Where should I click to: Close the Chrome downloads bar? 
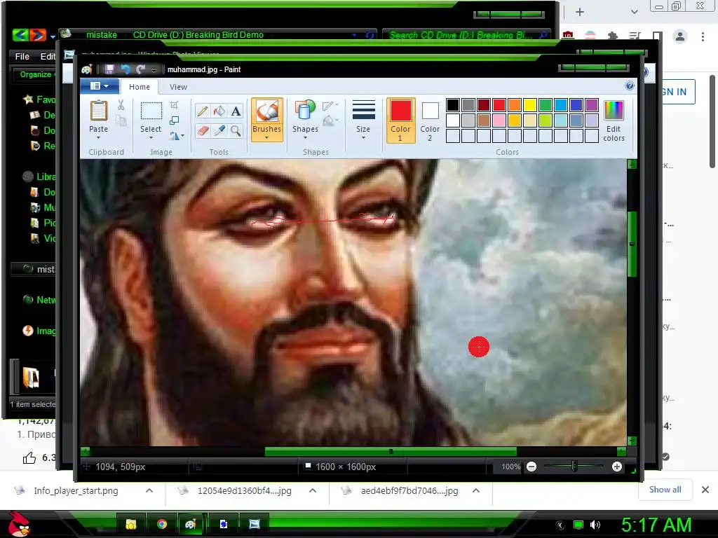tap(705, 490)
